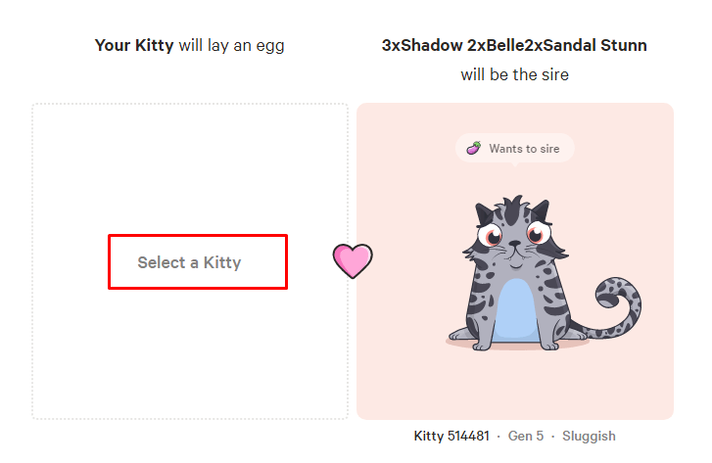Image resolution: width=712 pixels, height=463 pixels.
Task: Click empty space in dashed kitty slot
Action: click(x=190, y=172)
